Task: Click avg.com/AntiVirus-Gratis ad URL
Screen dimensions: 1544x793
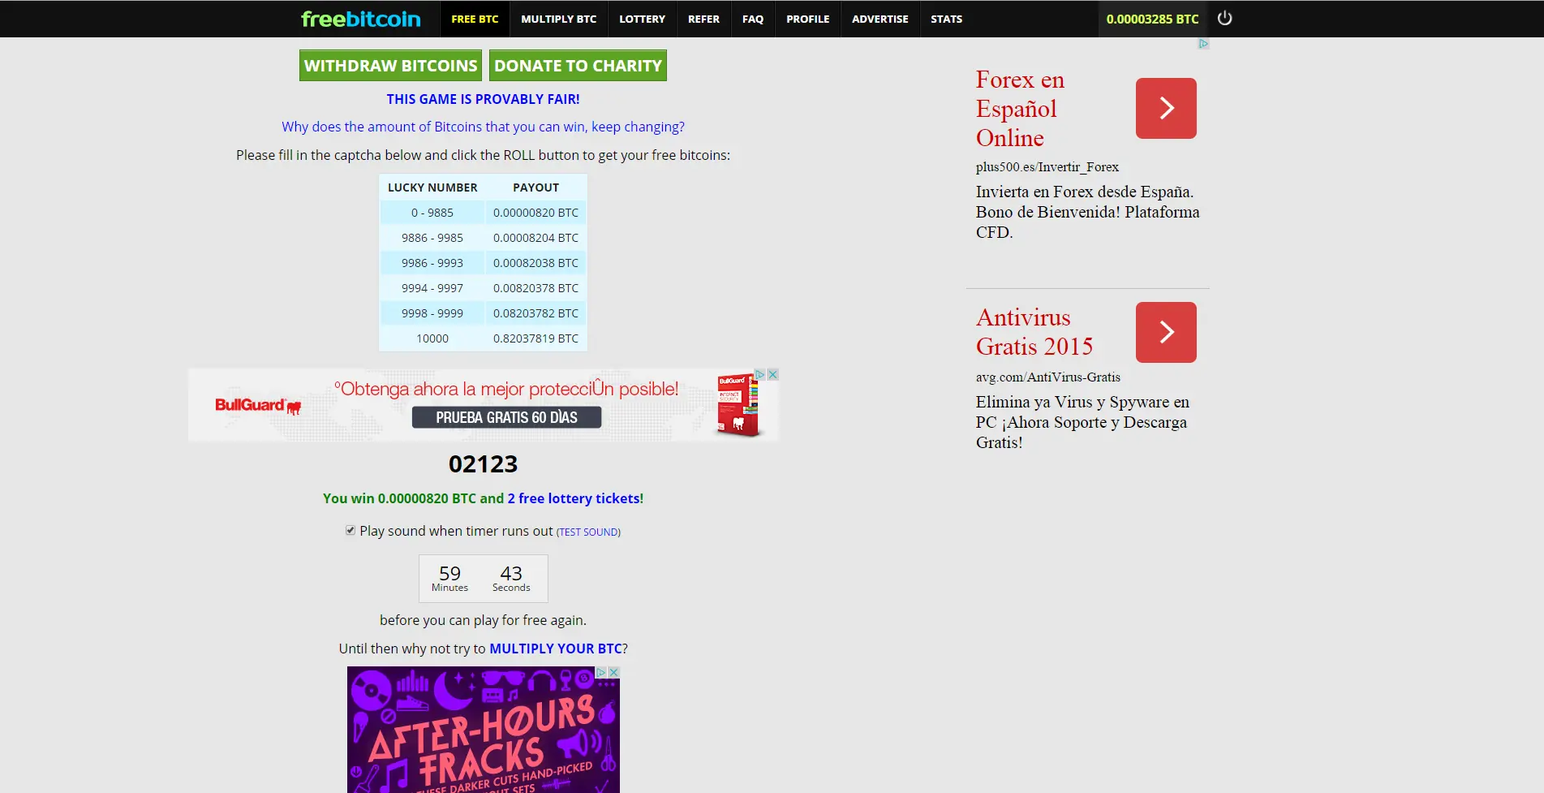Action: (x=1048, y=377)
